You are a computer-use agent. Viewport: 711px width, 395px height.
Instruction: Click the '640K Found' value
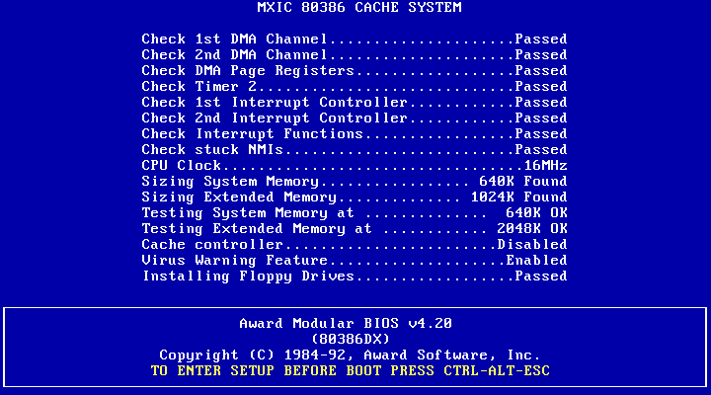pos(523,182)
